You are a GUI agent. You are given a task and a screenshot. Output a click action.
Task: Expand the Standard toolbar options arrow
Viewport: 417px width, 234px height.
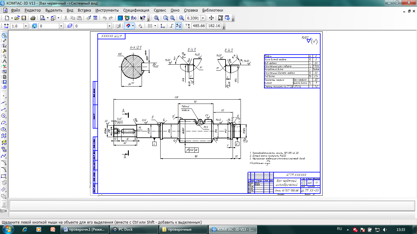tap(149, 19)
